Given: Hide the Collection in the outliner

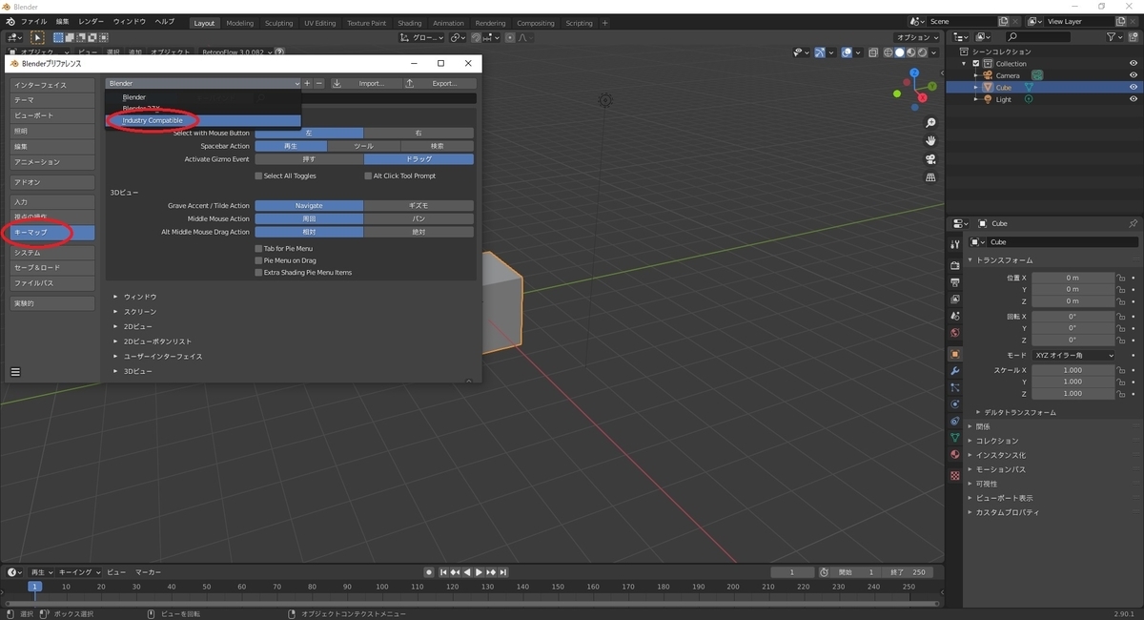Looking at the screenshot, I should [x=1134, y=64].
